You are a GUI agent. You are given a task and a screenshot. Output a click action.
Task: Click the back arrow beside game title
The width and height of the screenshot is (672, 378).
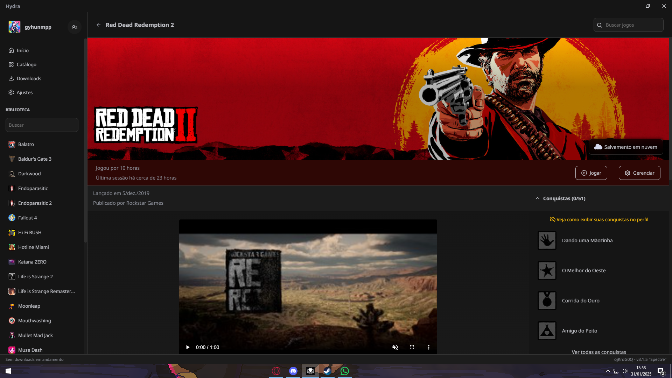pos(98,25)
